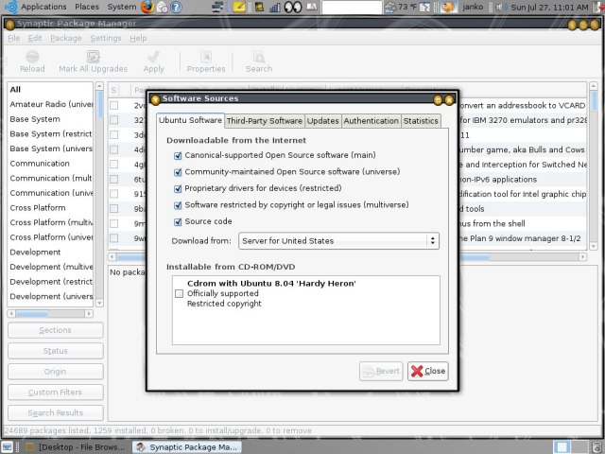Open the yellow sticky notes applet
The image size is (605, 454).
tap(239, 7)
